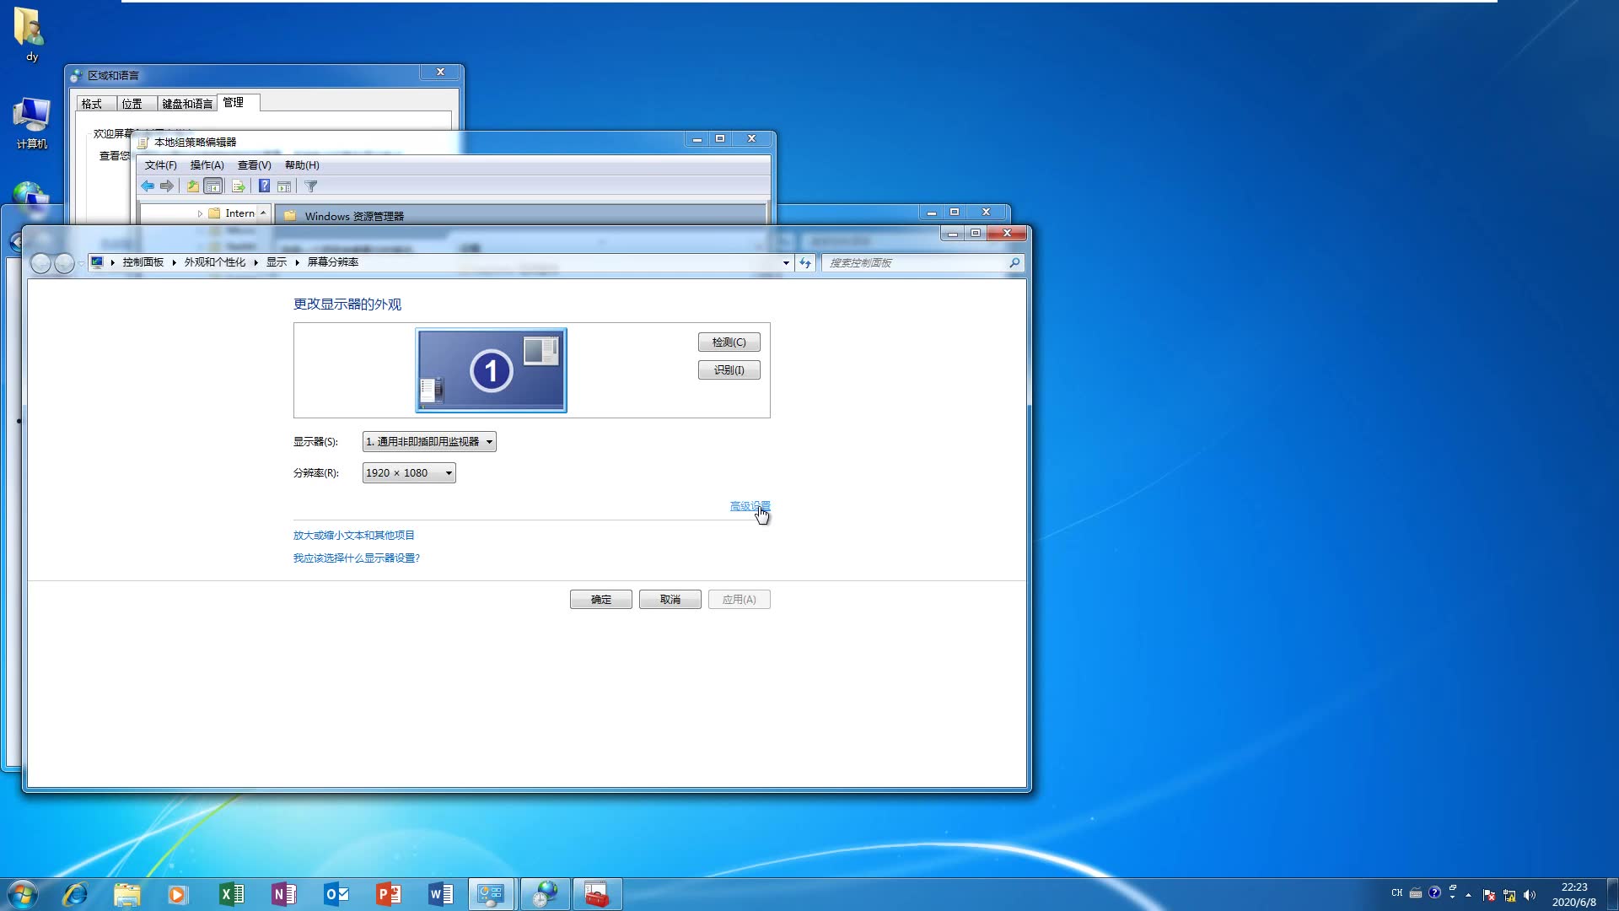The width and height of the screenshot is (1619, 911).
Task: Open the address bar history dropdown arrow
Action: tap(786, 263)
